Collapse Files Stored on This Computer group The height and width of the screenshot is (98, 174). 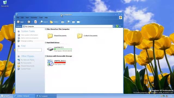pyautogui.click(x=45, y=29)
